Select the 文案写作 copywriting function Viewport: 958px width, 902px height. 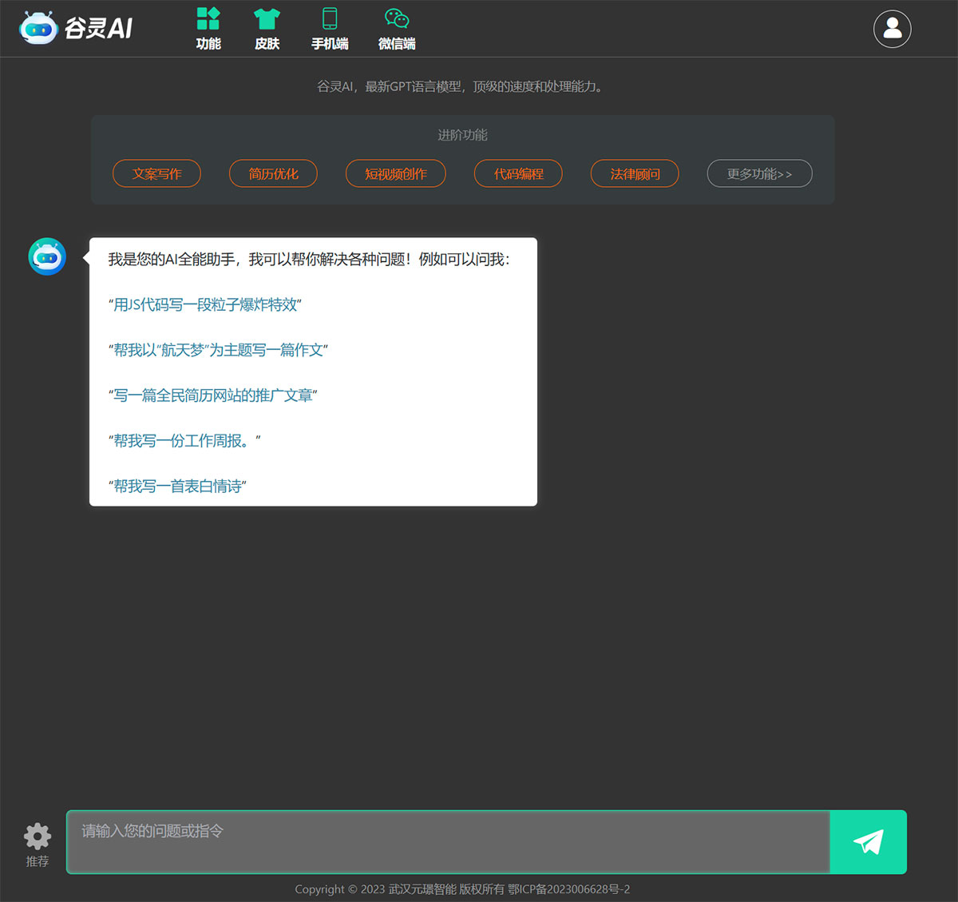click(x=156, y=173)
